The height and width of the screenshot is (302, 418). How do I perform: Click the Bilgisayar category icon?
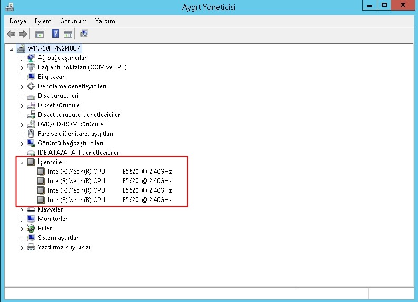pos(31,77)
